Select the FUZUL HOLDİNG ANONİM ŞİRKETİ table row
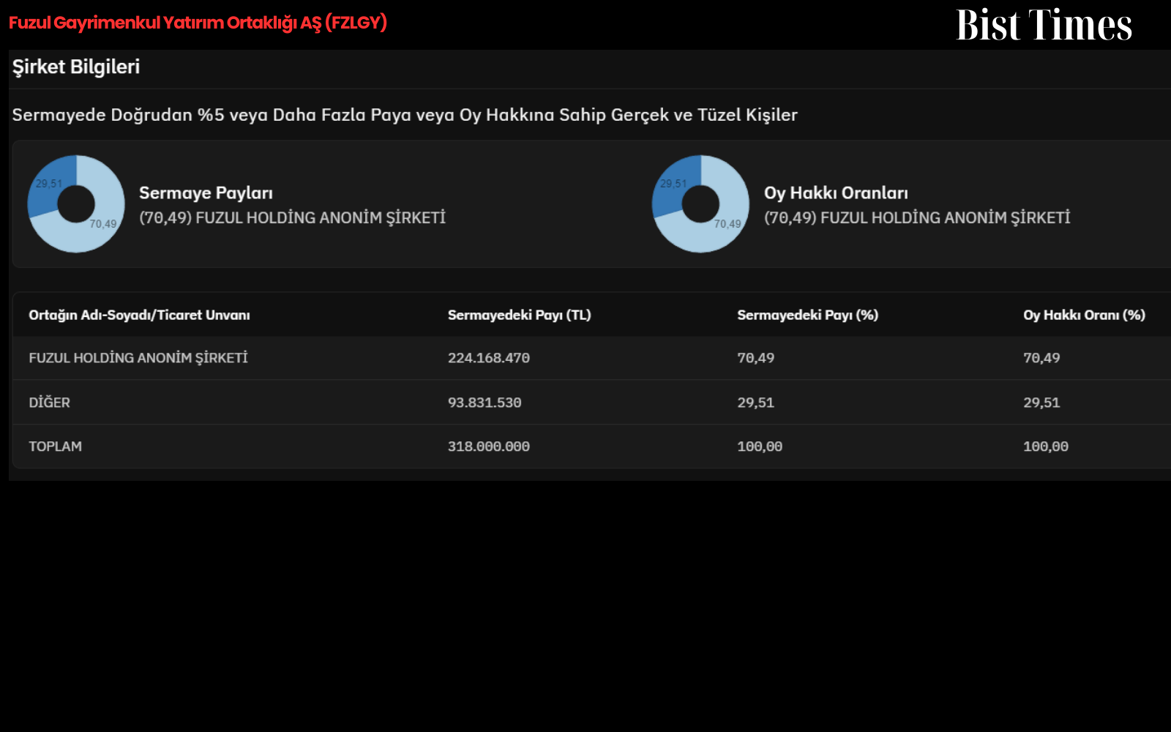The height and width of the screenshot is (732, 1171). (591, 358)
